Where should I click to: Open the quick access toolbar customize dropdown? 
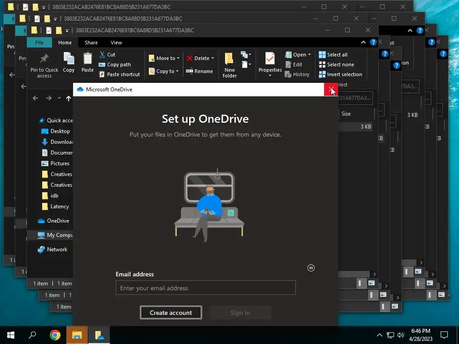[x=67, y=30]
